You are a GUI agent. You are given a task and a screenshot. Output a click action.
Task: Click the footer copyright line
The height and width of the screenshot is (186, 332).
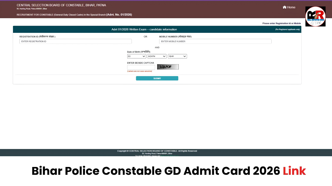pos(157,151)
